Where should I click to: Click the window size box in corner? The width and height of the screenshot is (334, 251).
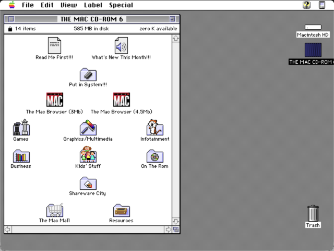(176, 230)
